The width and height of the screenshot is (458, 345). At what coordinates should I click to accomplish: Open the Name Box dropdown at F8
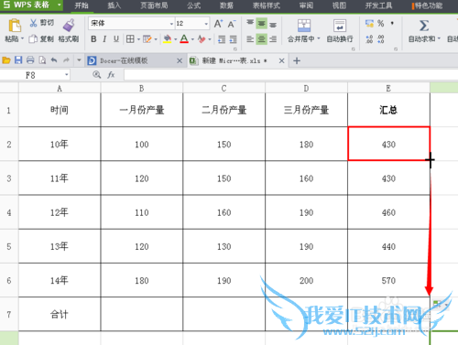tap(66, 75)
